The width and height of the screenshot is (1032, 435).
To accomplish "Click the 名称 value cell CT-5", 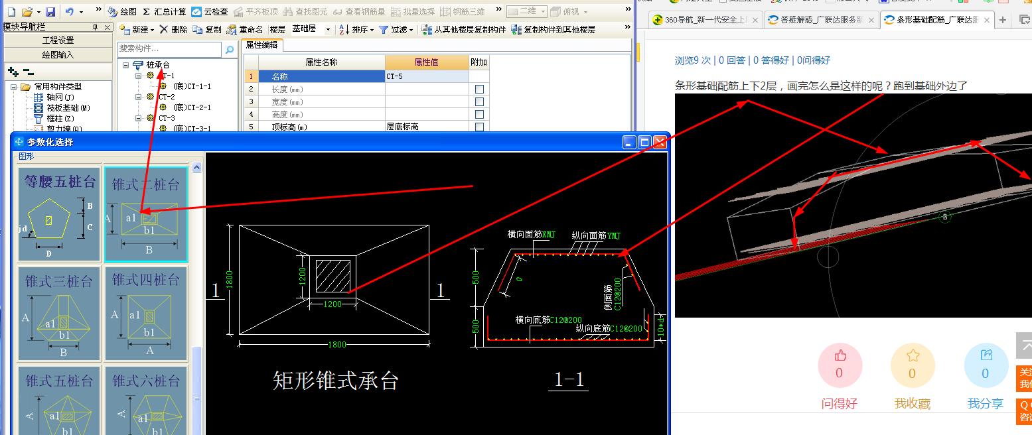I will [x=427, y=76].
